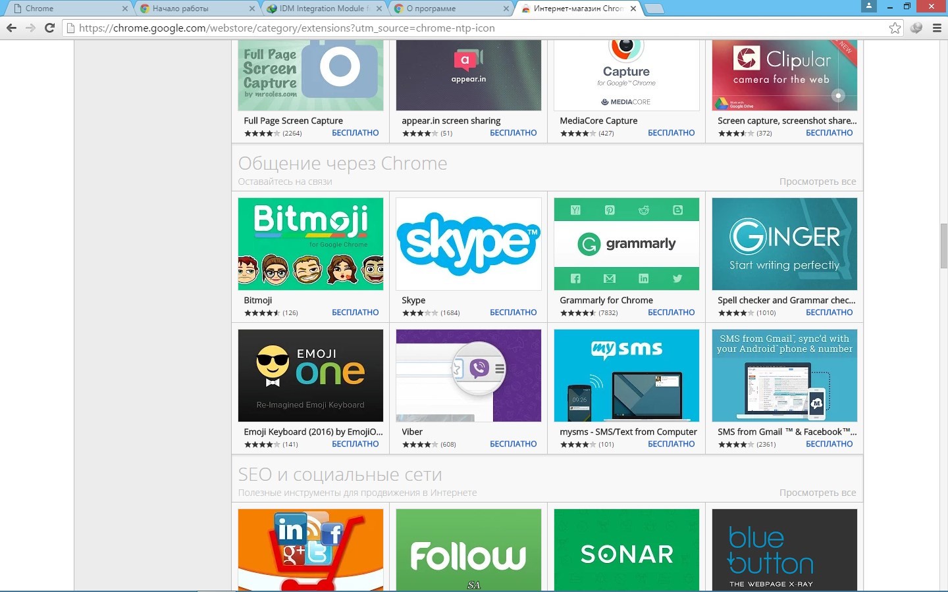Screen dimensions: 948x592
Task: Click БЕСПЛАТНО under Full Page Screen Capture
Action: [x=355, y=133]
